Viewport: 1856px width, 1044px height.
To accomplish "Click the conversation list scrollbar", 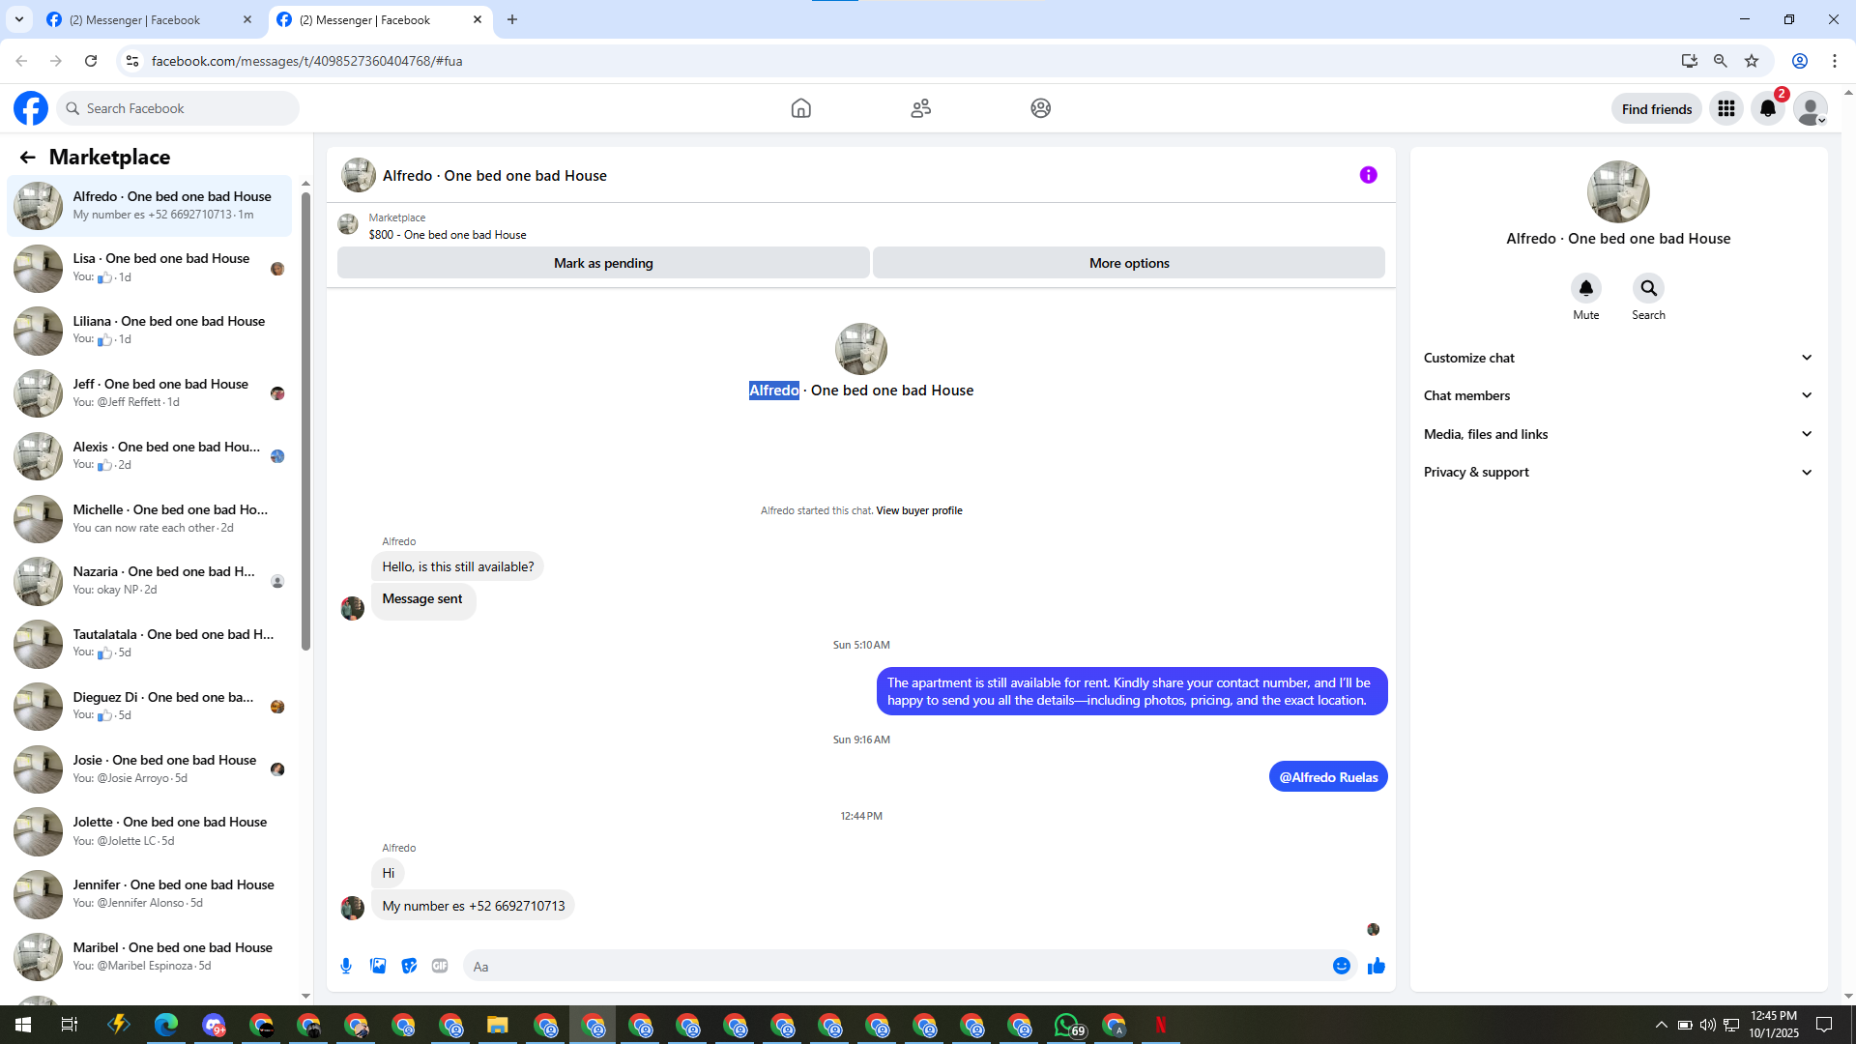I will coord(305,420).
